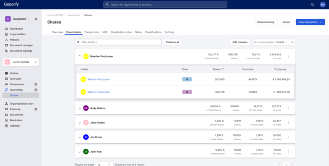The image size is (329, 166).
Task: Click the Governance icon in sidebar
Action: click(x=6, y=84)
